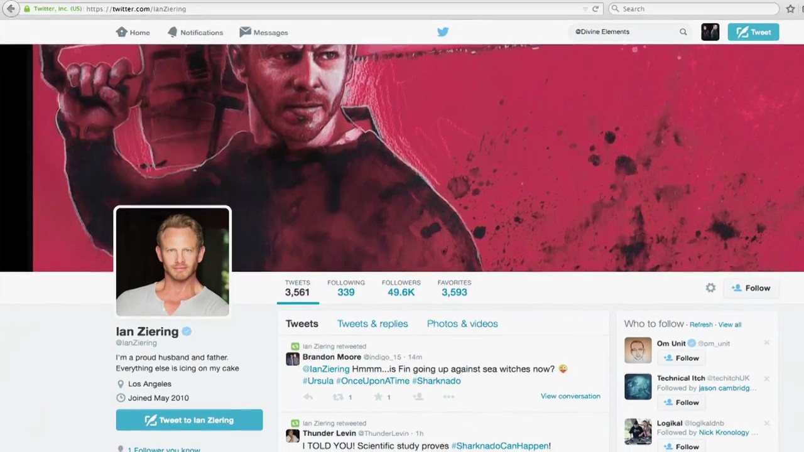Follow Technical Itch
804x452 pixels.
tap(681, 402)
